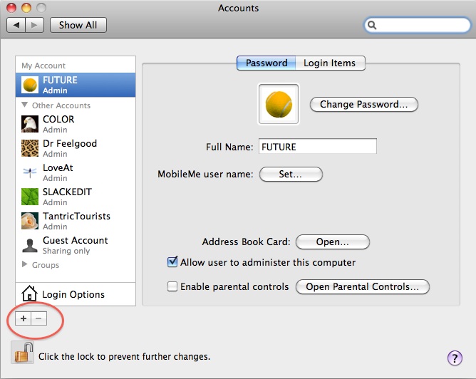Viewport: 476px width, 379px height.
Task: Toggle Allow user to administer this computer
Action: pos(172,261)
